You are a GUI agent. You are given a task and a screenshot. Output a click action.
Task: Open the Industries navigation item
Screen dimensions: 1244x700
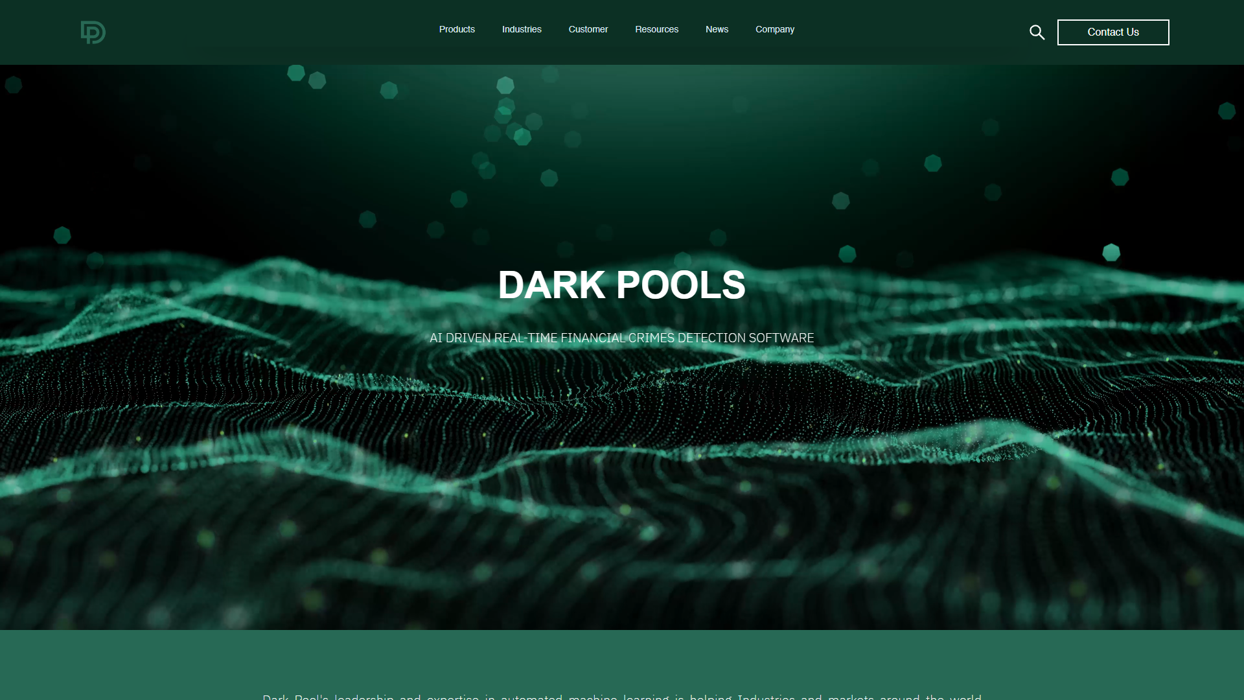coord(522,29)
